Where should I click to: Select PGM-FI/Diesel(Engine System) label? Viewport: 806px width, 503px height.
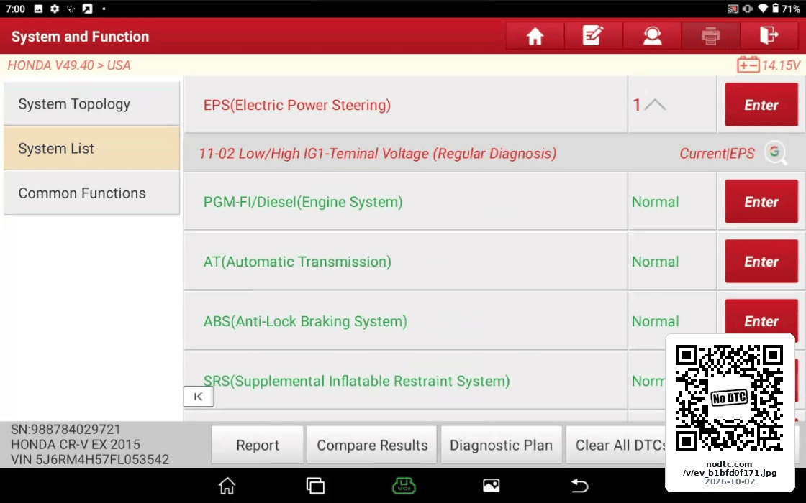[x=303, y=202]
